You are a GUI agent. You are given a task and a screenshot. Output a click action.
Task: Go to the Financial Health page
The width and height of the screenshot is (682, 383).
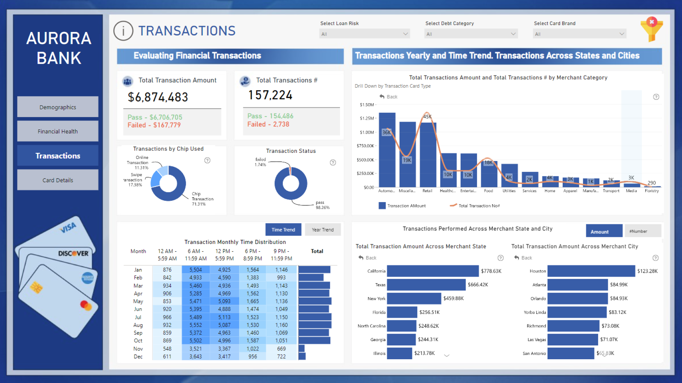click(58, 131)
